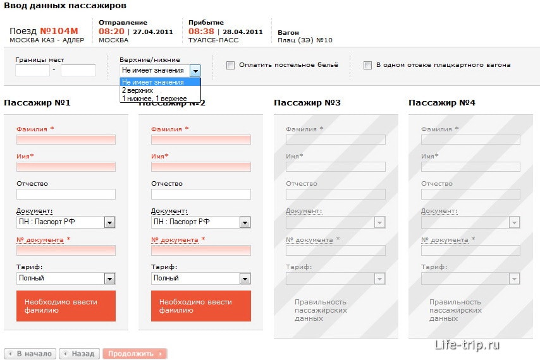Image resolution: width=540 pixels, height=360 pixels.
Task: Click the Продолжить button
Action: pos(135,354)
